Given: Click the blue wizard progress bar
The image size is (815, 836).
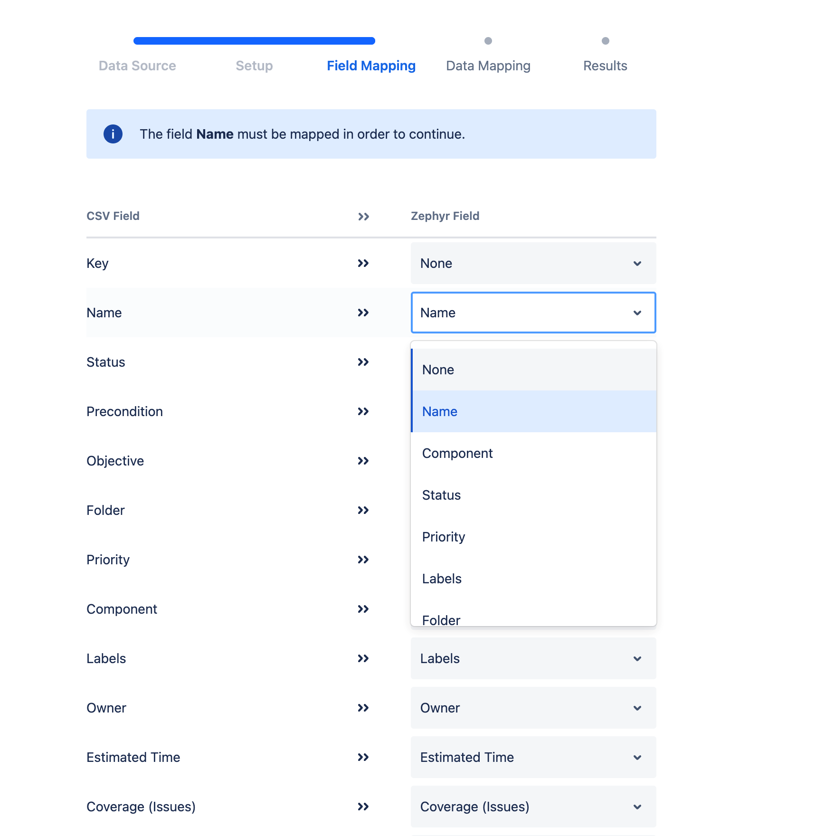Looking at the screenshot, I should point(254,41).
